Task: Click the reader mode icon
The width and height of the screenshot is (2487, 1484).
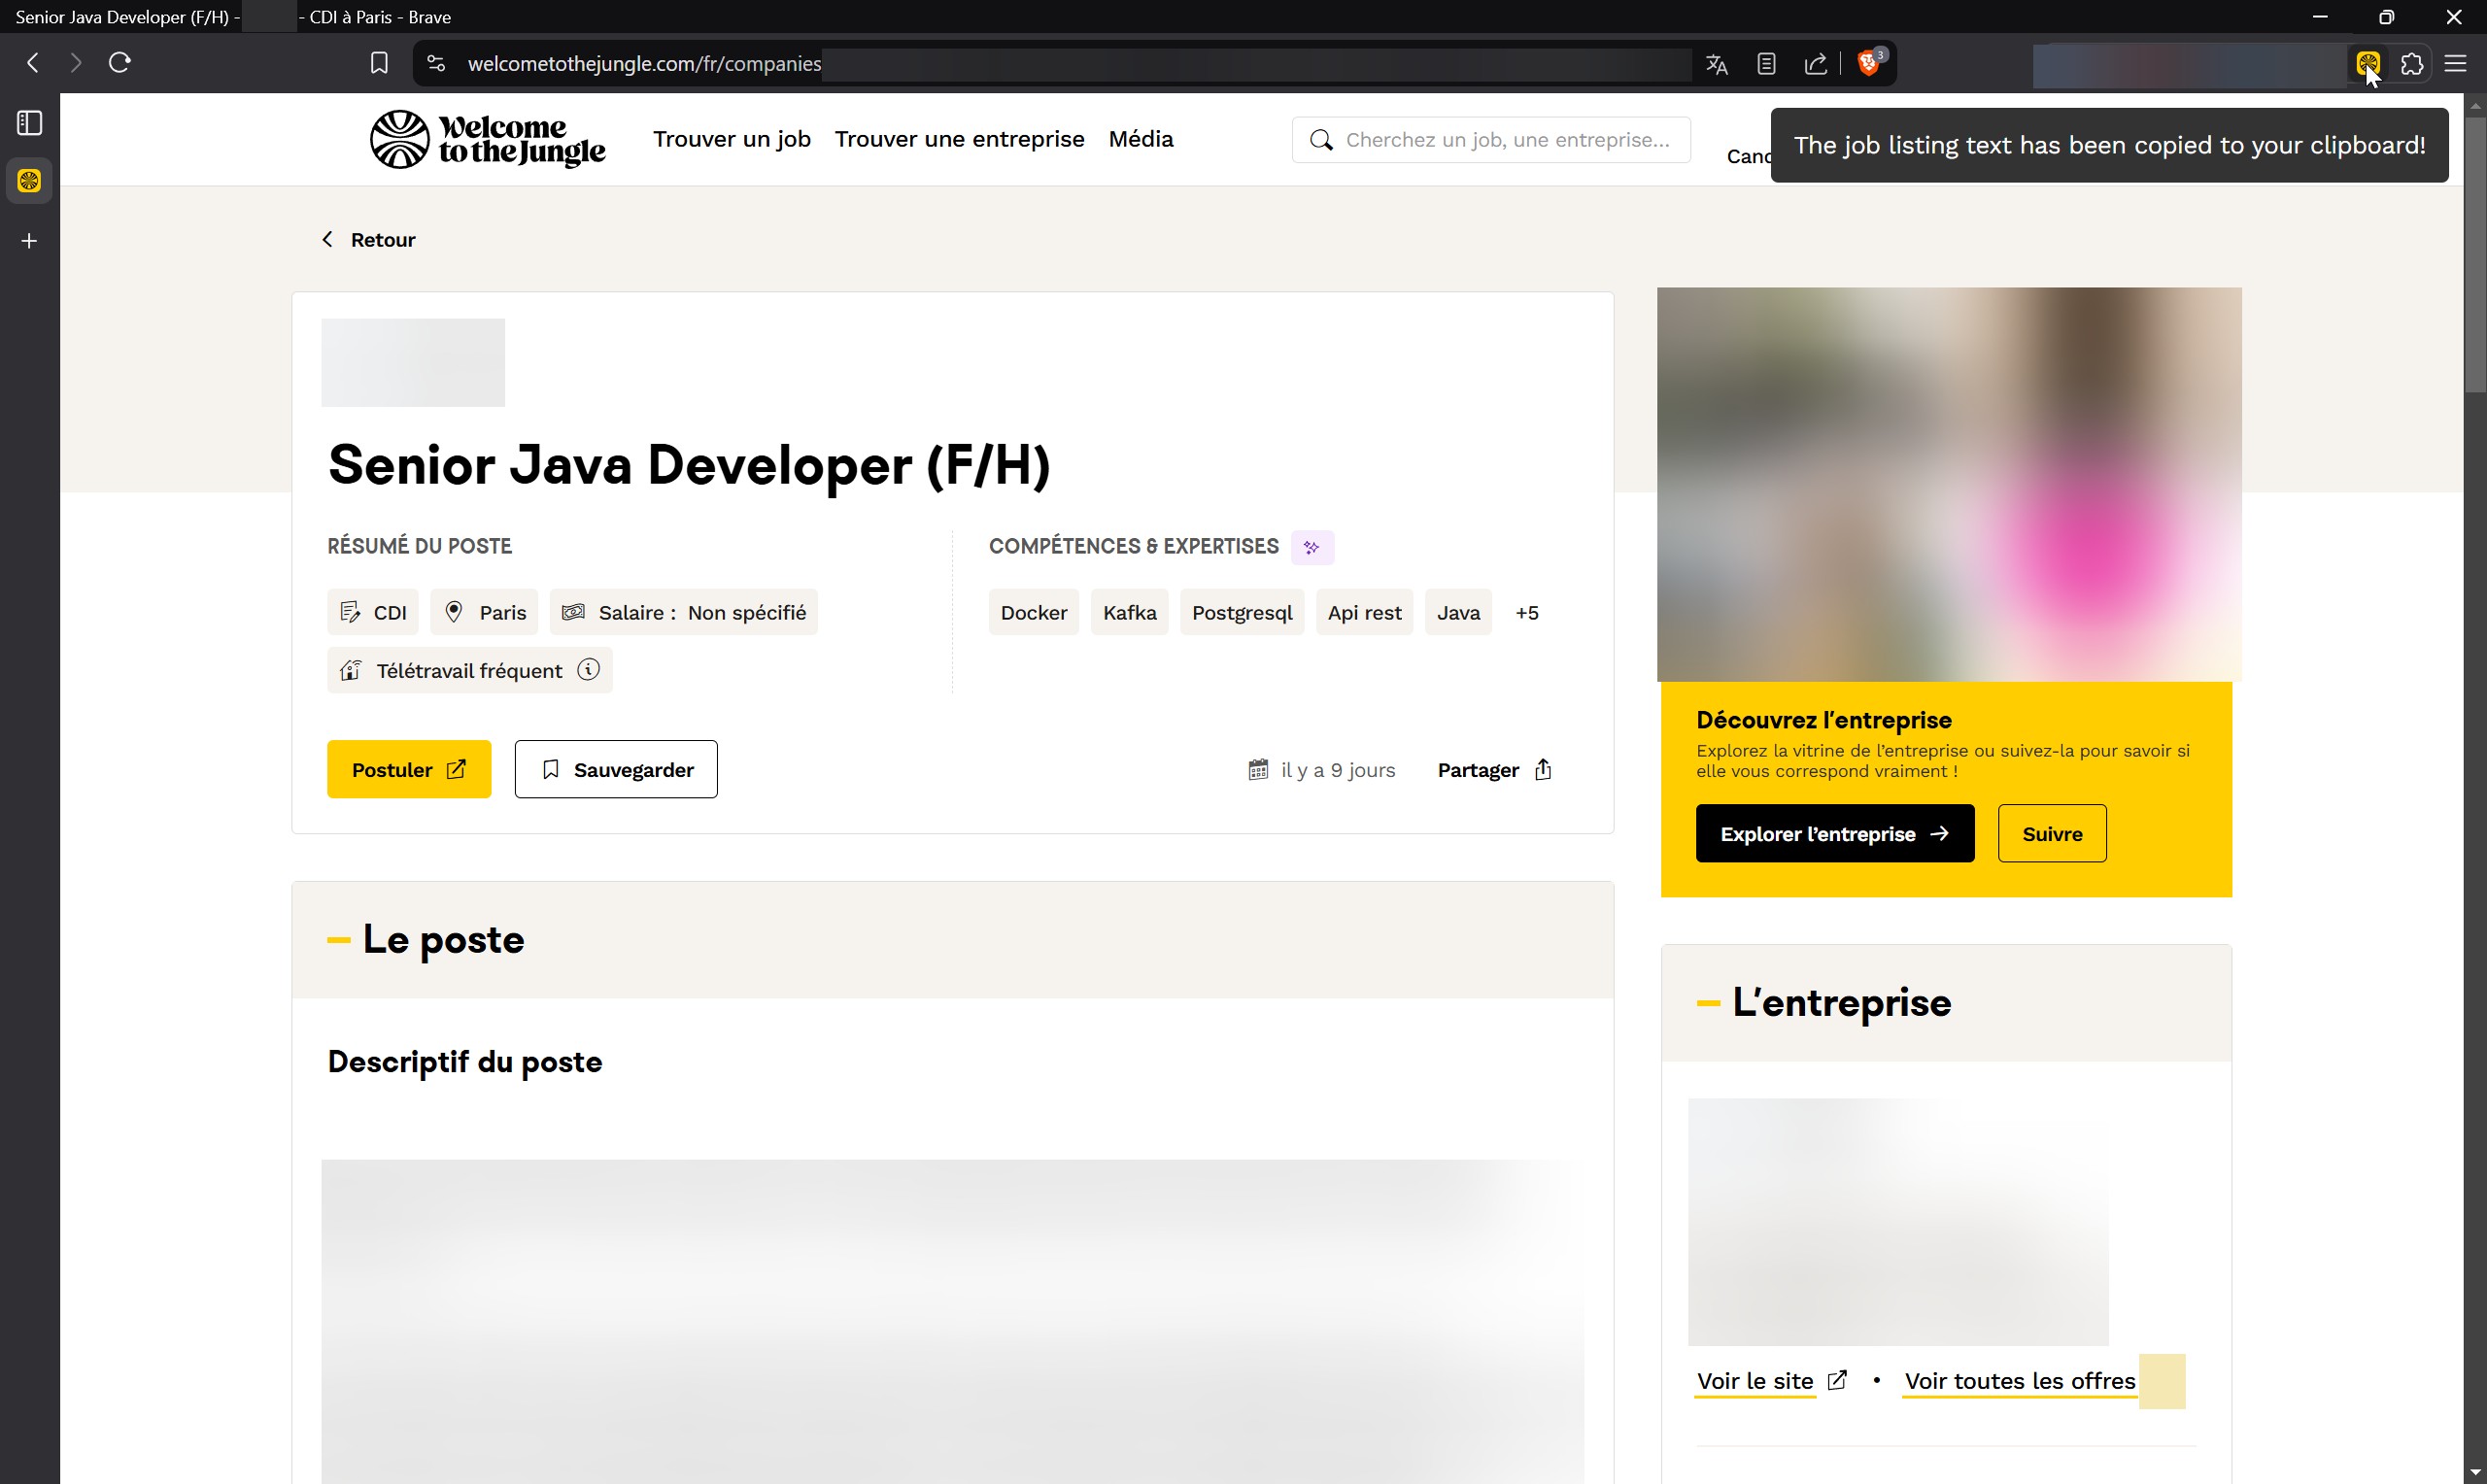Action: click(1766, 64)
